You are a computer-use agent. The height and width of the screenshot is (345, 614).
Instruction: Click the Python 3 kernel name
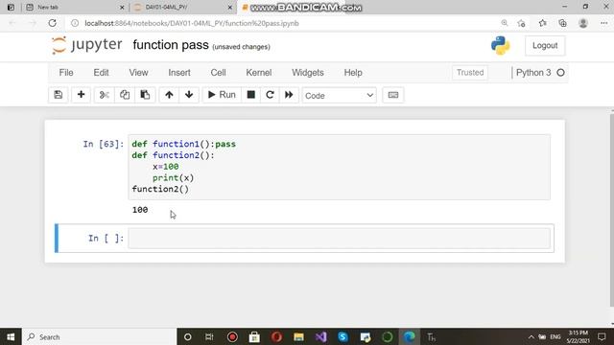coord(533,73)
